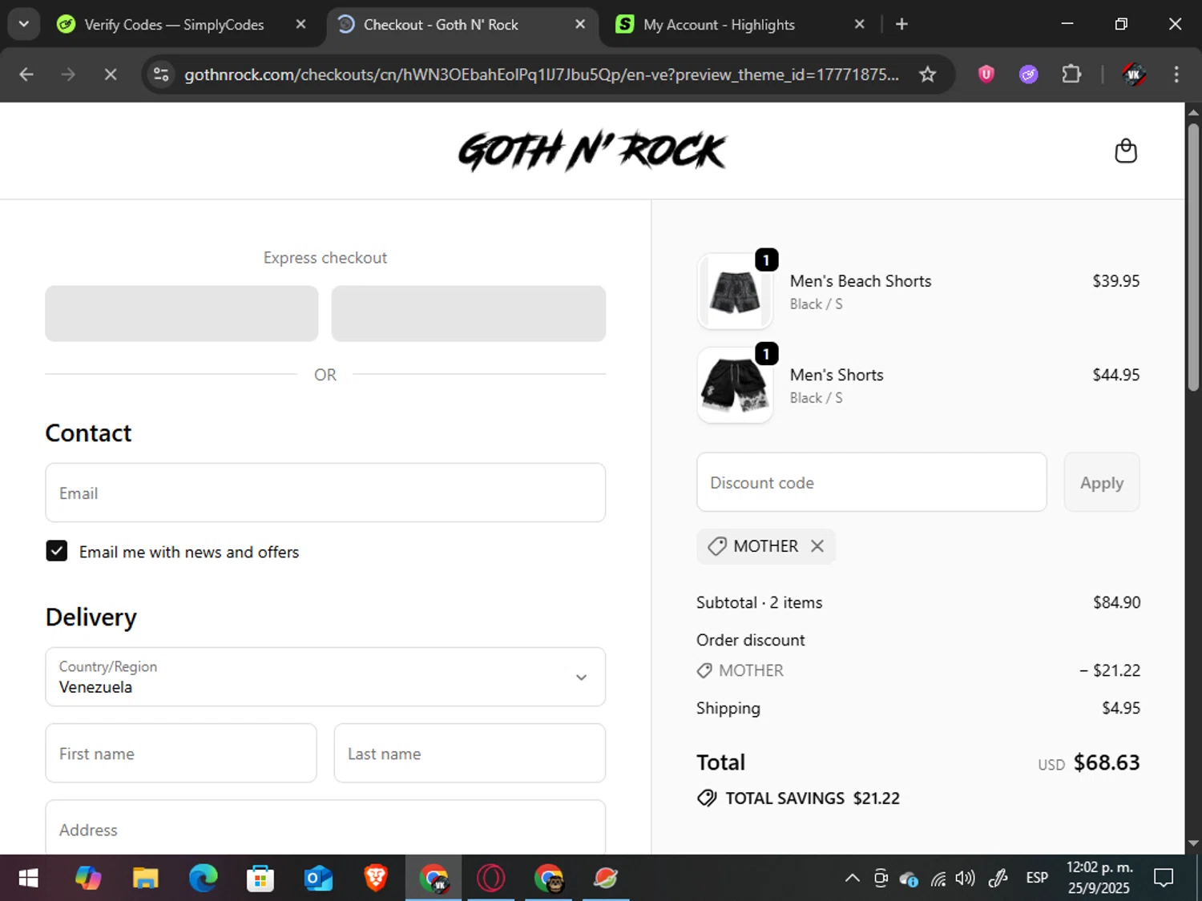Open the Chrome profile avatar
This screenshot has height=901, width=1202.
[x=1133, y=74]
